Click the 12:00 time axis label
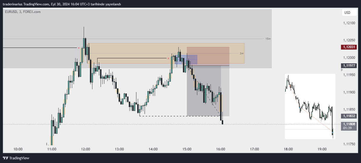This screenshot has height=163, width=361. 86,149
